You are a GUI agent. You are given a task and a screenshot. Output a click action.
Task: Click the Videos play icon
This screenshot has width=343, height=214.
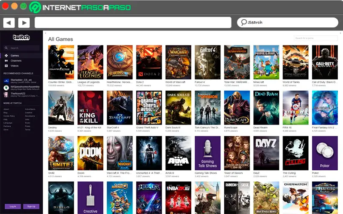(6, 66)
